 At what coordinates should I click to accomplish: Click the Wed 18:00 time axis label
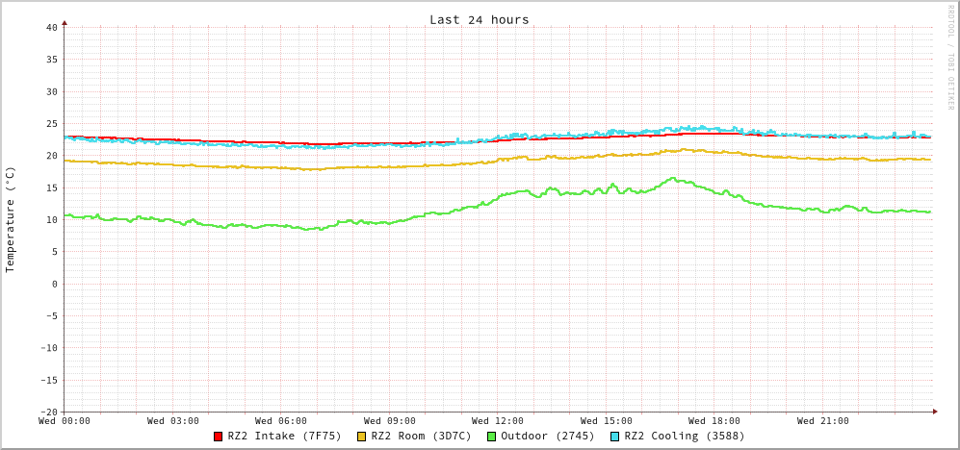pyautogui.click(x=714, y=421)
